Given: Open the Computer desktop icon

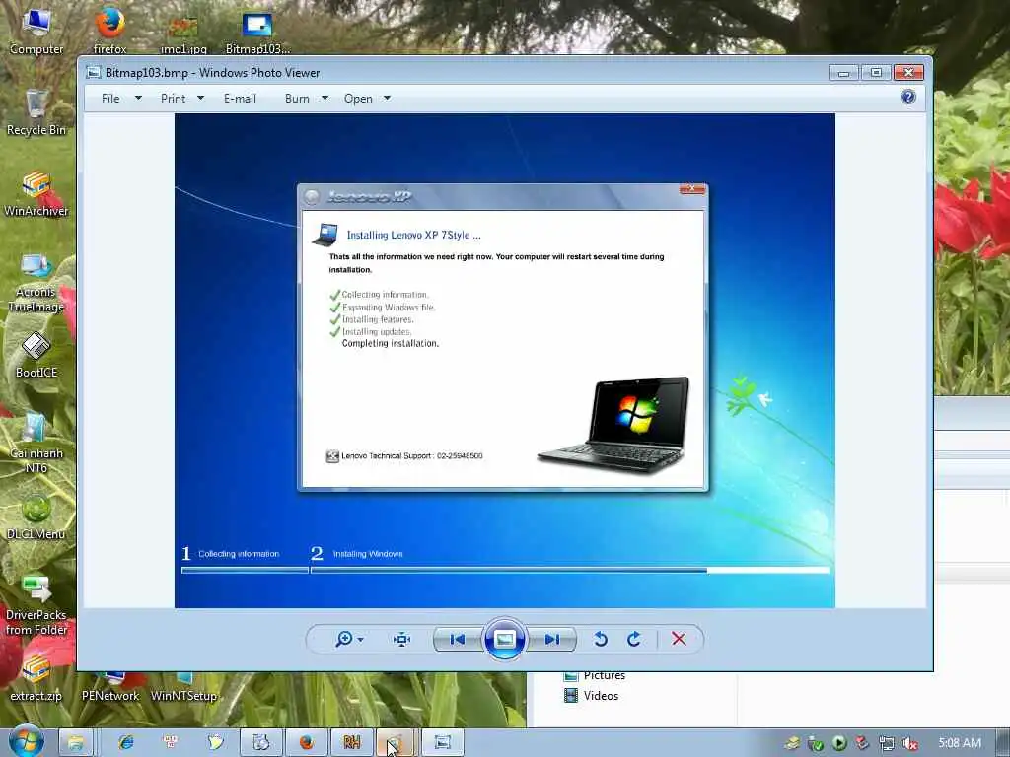Looking at the screenshot, I should (x=36, y=31).
